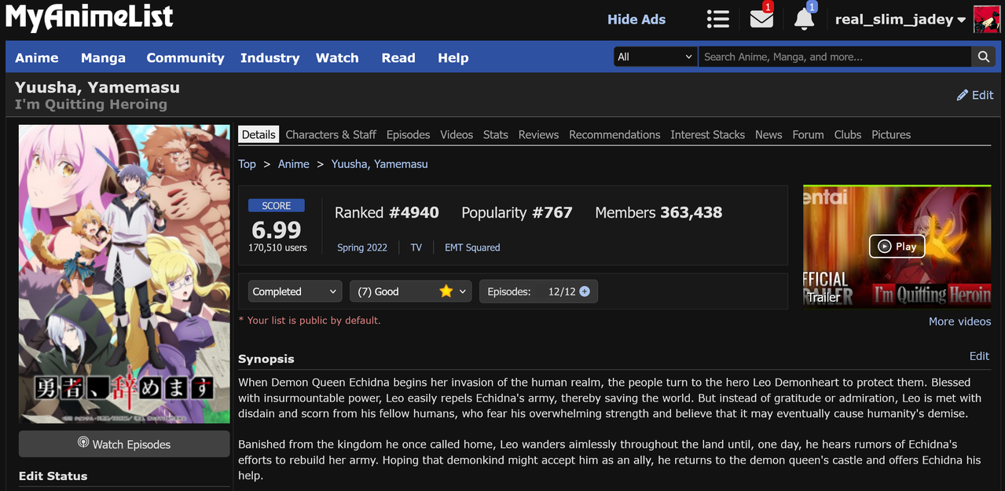Switch to the Videos tab
This screenshot has height=491, width=1005.
pos(457,134)
